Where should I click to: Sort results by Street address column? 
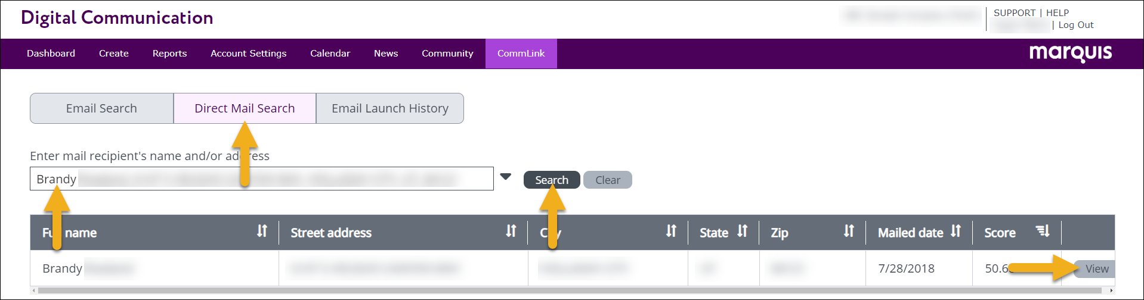coord(511,232)
